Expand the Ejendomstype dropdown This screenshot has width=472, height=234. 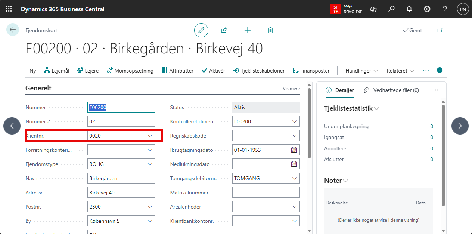tap(150, 164)
